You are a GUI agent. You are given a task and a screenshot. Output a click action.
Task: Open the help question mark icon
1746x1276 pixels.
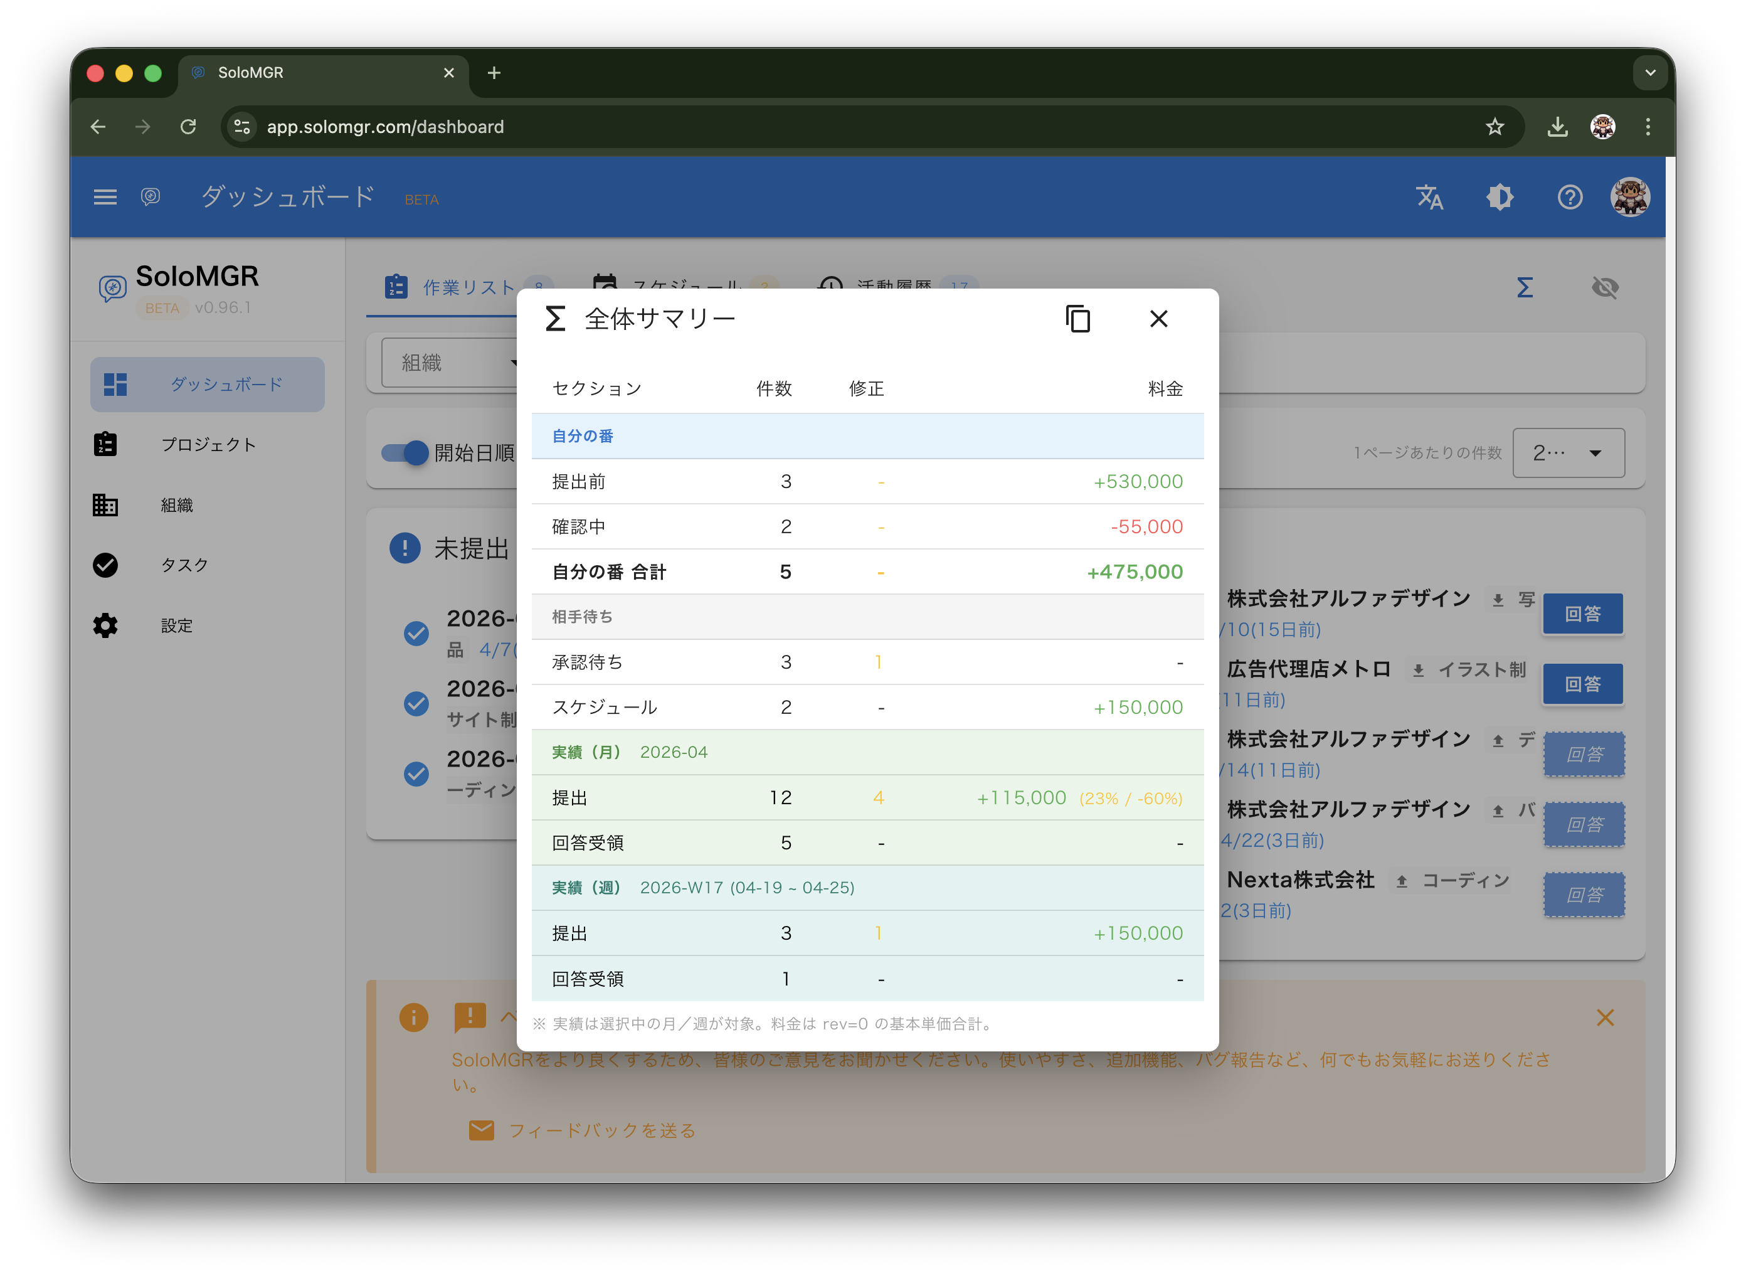point(1569,198)
